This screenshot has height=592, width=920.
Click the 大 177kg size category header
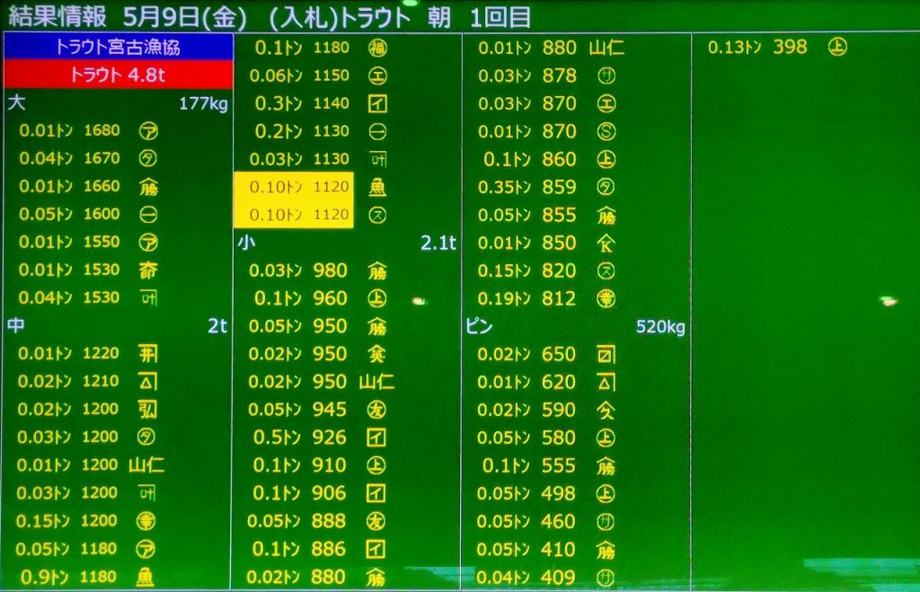[x=118, y=104]
